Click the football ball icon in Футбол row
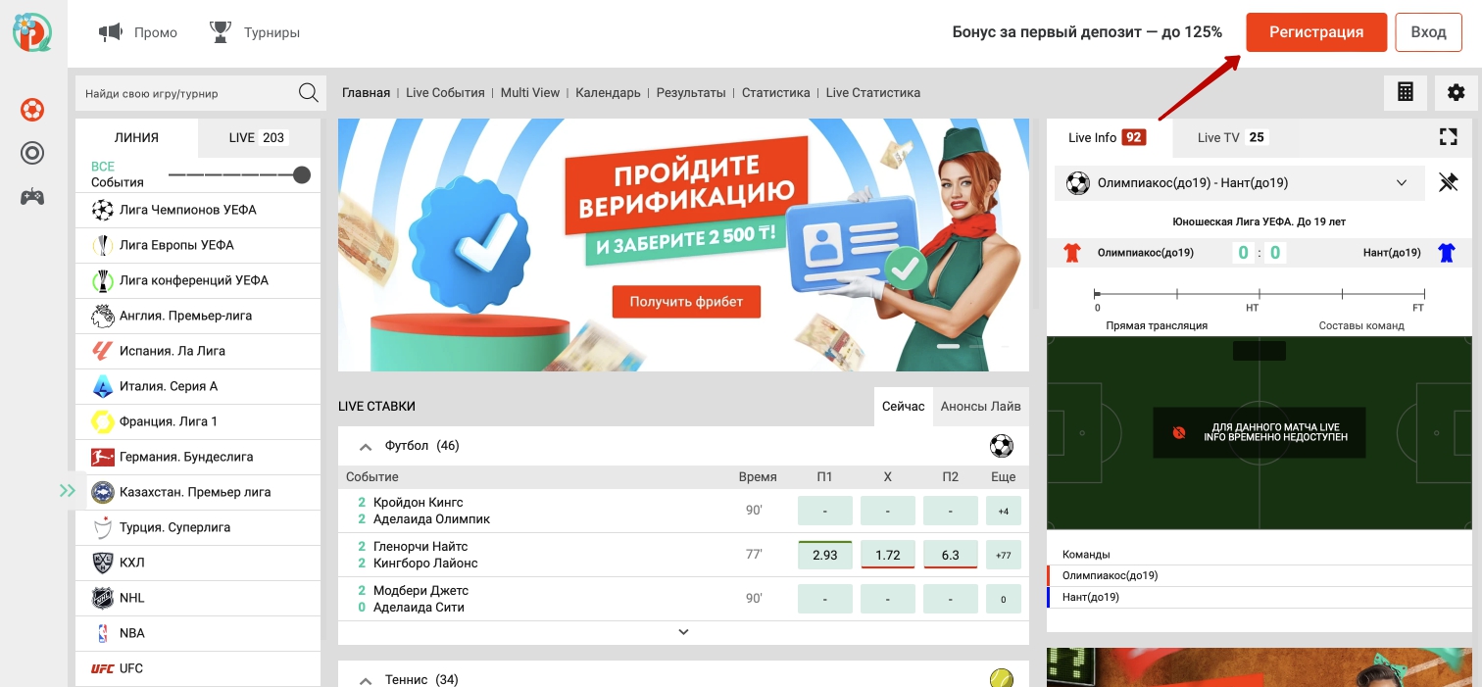 1001,446
